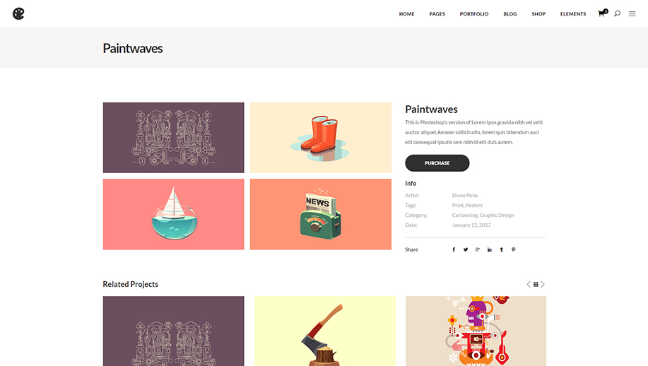Follow the Graphic Design category link
The width and height of the screenshot is (648, 366).
[497, 216]
